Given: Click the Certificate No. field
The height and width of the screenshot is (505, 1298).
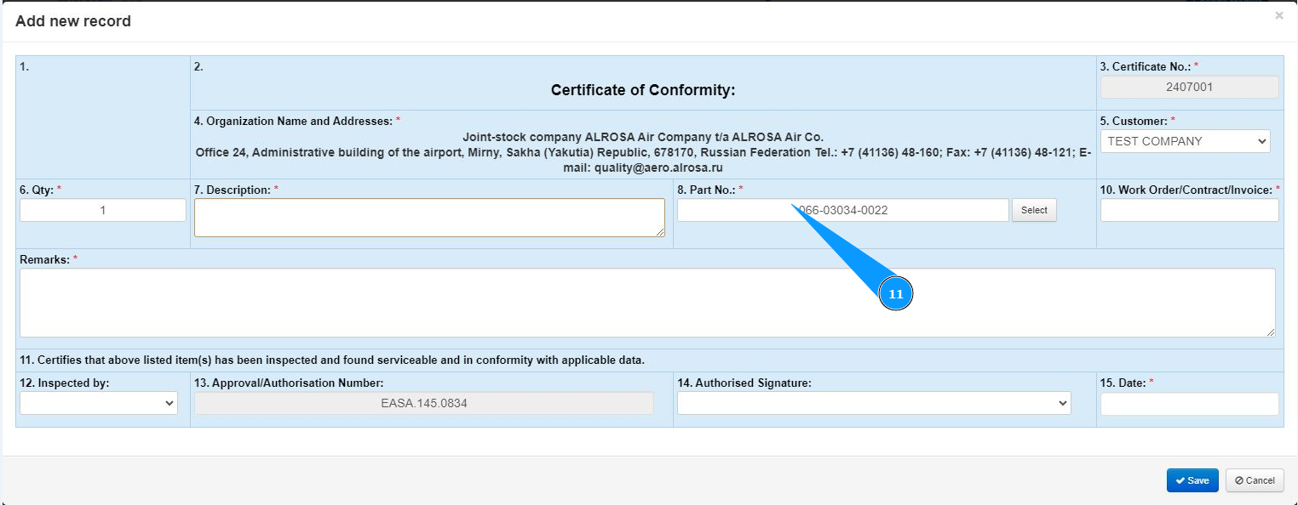Looking at the screenshot, I should point(1189,87).
